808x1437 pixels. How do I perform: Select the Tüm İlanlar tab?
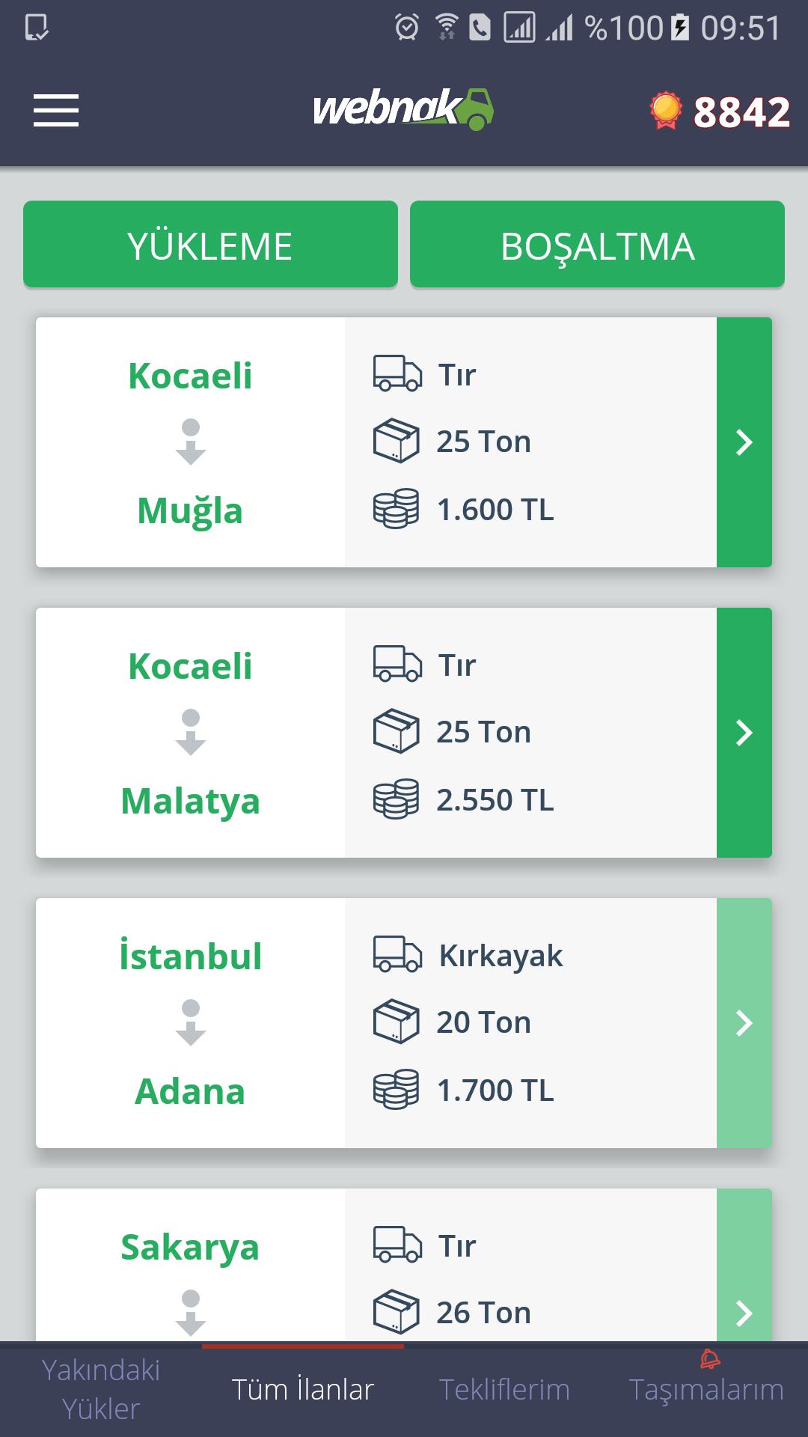click(x=302, y=1389)
